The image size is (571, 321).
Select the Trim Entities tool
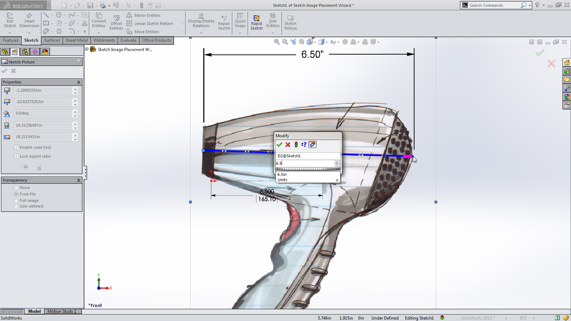(x=273, y=20)
